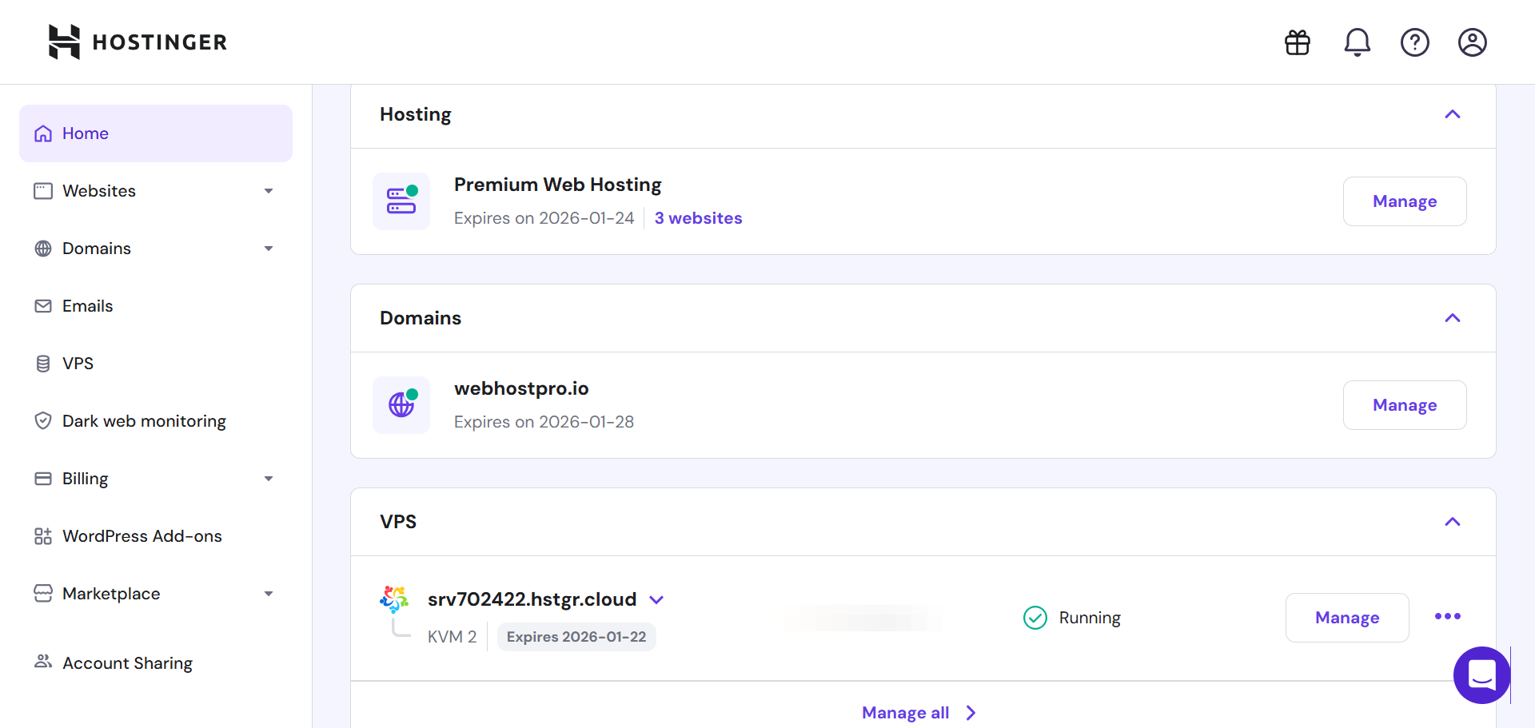Collapse the VPS section
Image resolution: width=1535 pixels, height=728 pixels.
point(1453,522)
